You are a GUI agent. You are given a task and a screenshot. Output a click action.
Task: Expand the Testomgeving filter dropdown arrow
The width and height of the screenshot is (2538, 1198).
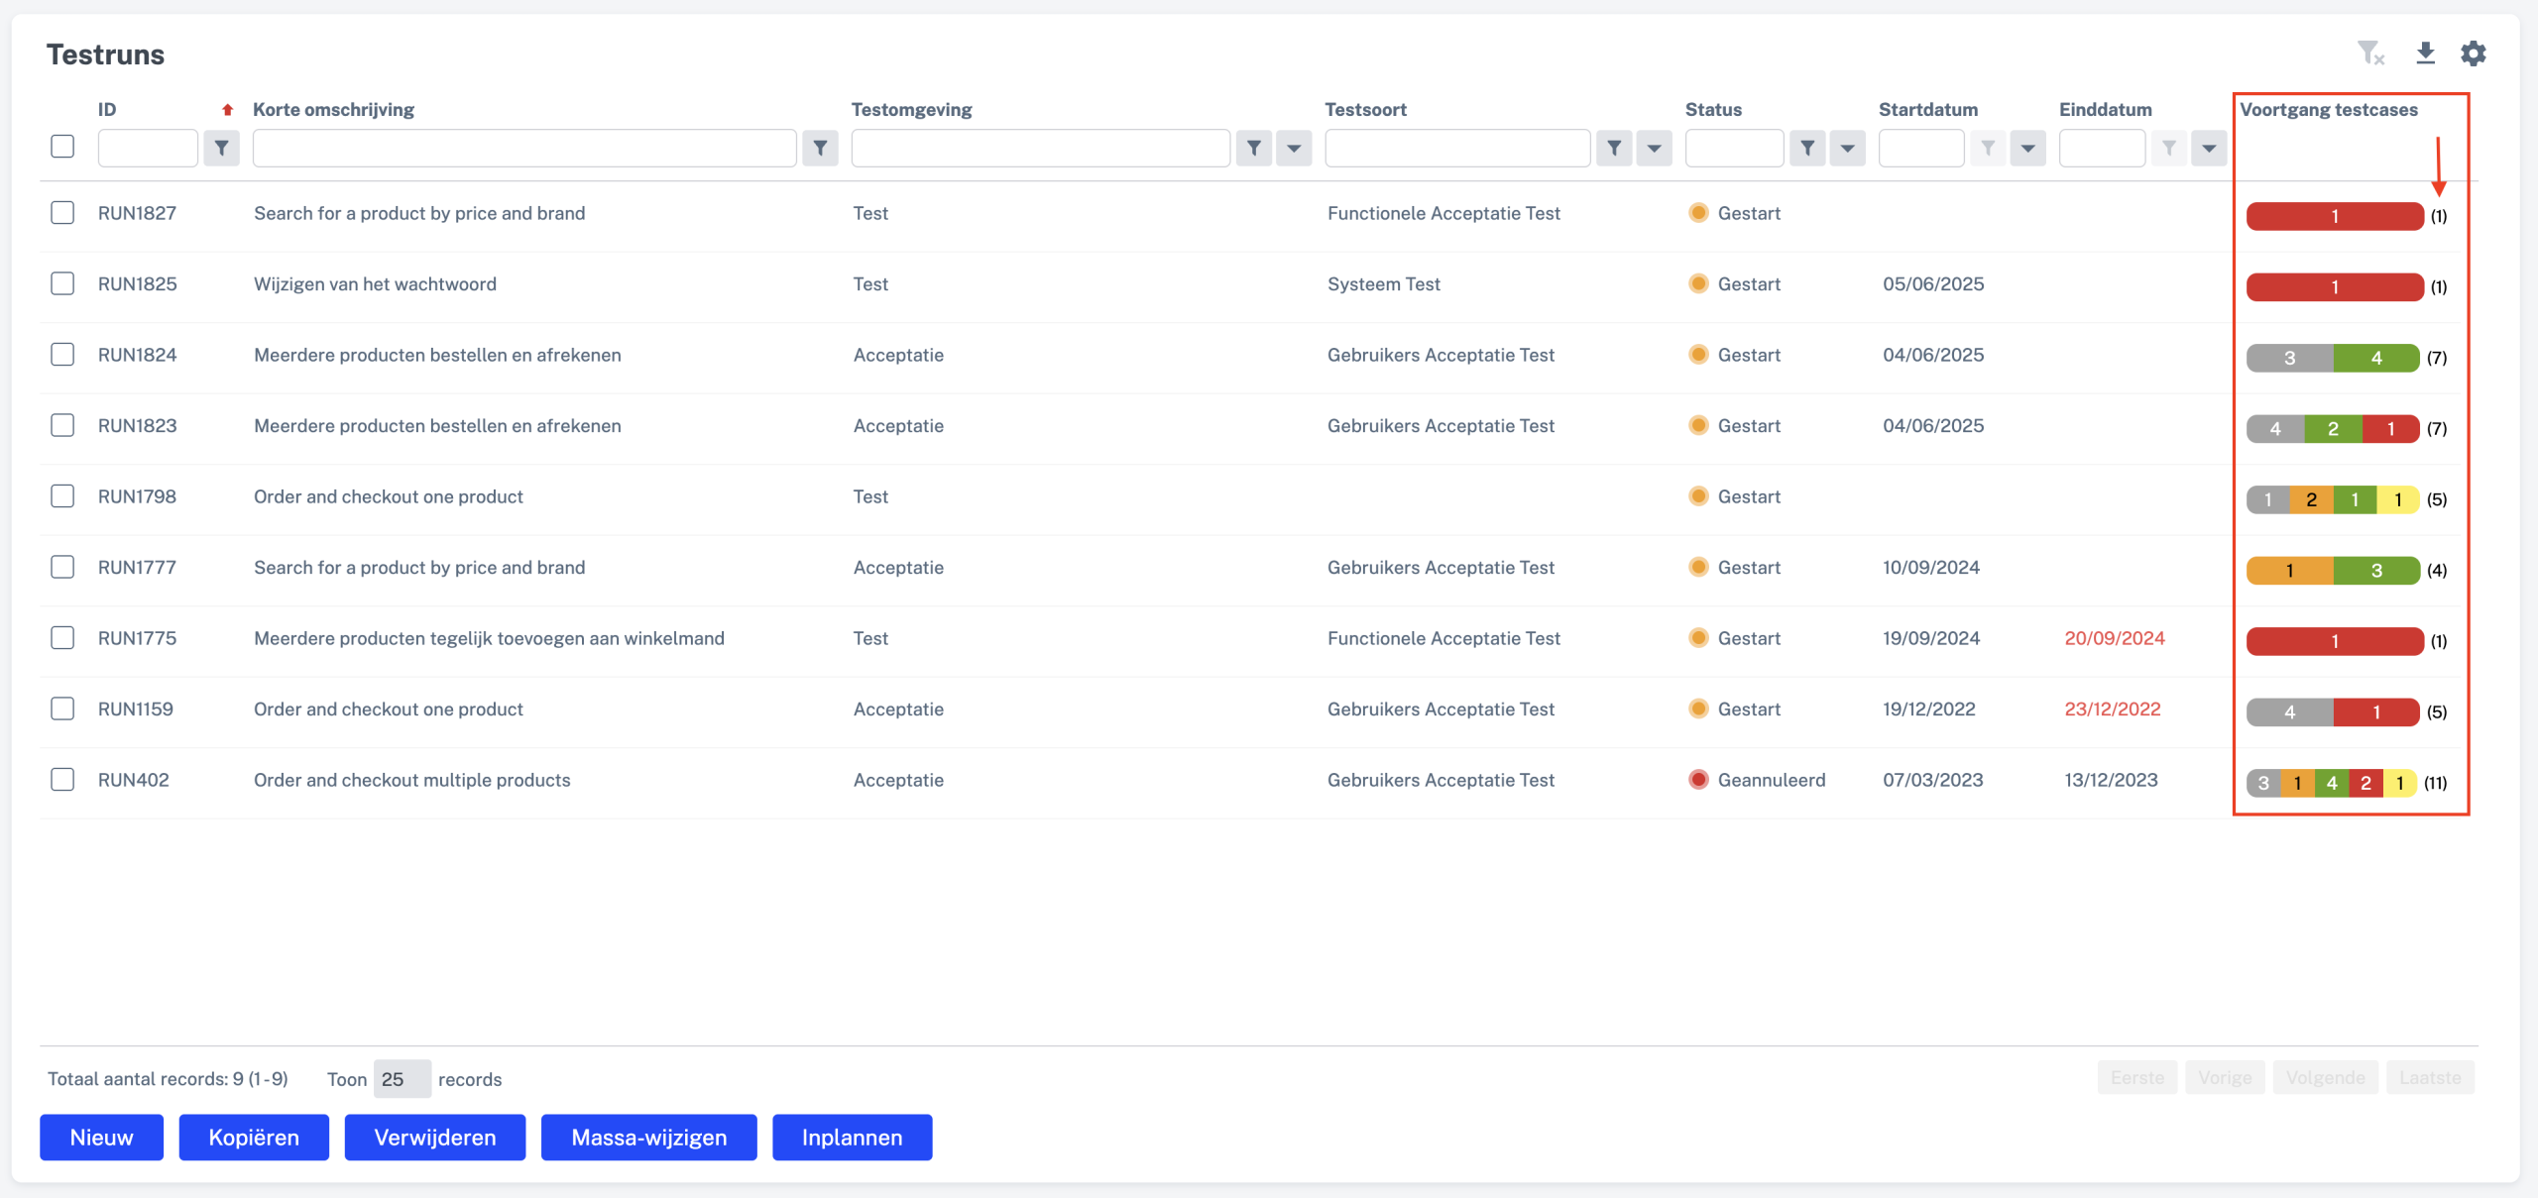1294,149
